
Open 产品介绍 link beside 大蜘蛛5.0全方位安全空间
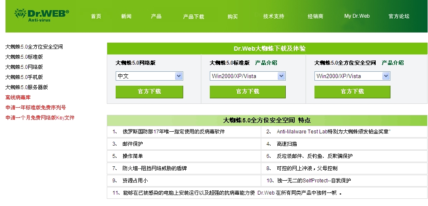[393, 63]
